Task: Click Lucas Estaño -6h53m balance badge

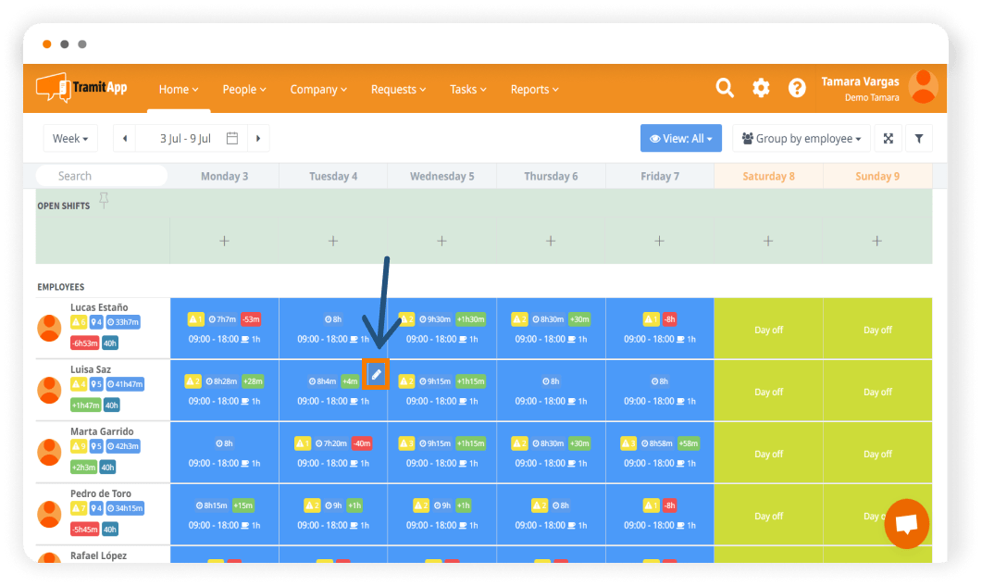Action: 84,343
